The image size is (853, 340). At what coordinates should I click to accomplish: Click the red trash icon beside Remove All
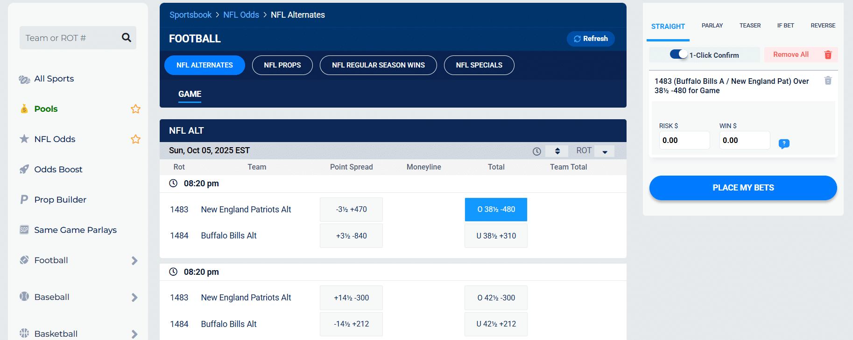828,54
